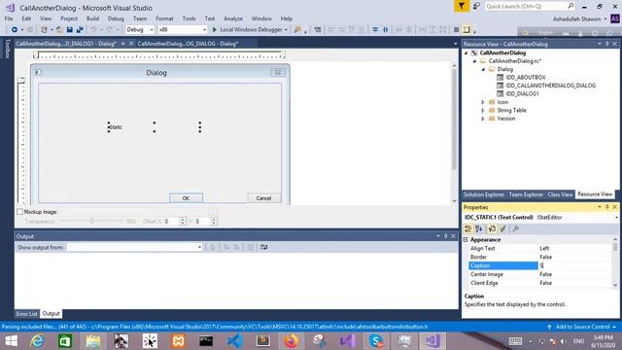Click the Transparency slider handle

pos(91,221)
